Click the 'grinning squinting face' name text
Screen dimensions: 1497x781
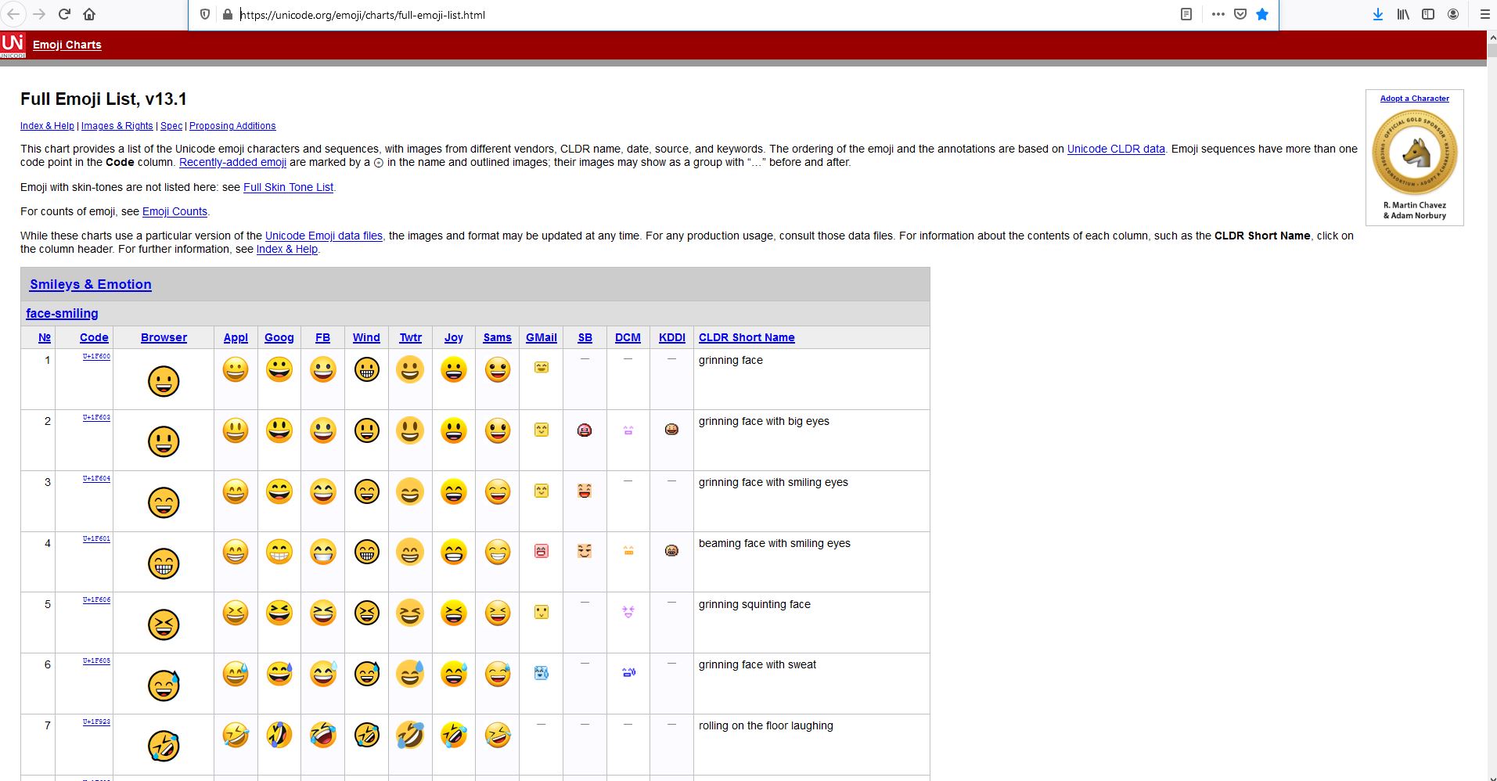click(754, 604)
